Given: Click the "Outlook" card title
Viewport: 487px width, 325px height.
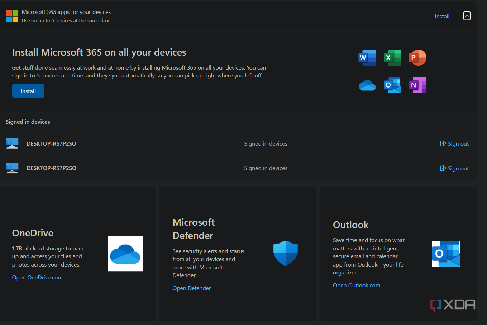Looking at the screenshot, I should [x=351, y=225].
